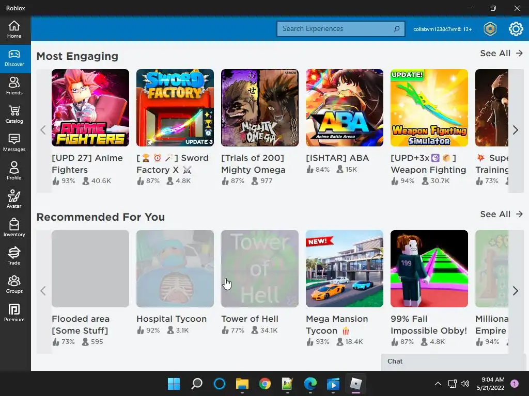The height and width of the screenshot is (396, 529).
Task: Open Premium in the sidebar
Action: [x=14, y=313]
